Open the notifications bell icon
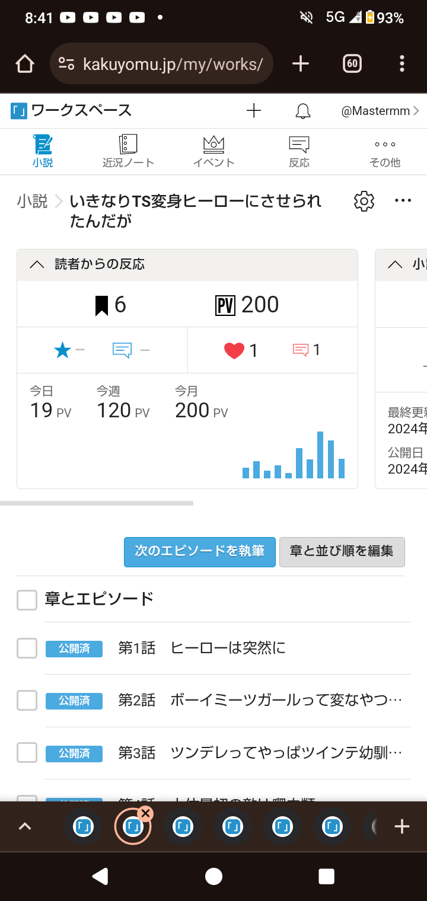This screenshot has width=427, height=901. [303, 111]
